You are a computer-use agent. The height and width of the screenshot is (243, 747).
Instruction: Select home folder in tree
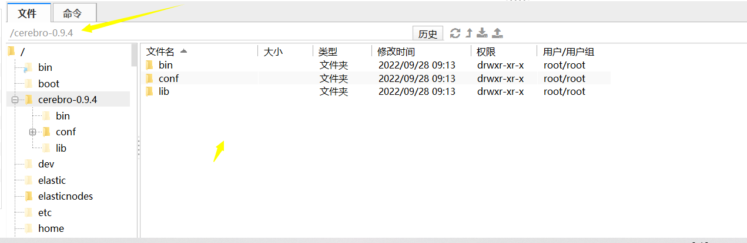51,228
